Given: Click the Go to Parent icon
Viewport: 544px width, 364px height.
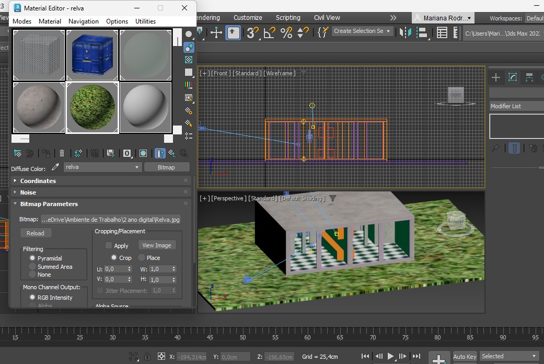Looking at the screenshot, I should pos(171,153).
